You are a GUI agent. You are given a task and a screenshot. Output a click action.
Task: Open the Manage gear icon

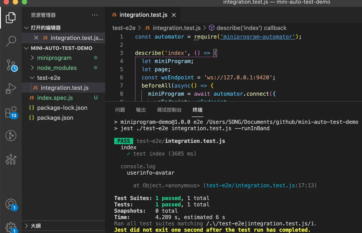pos(11,227)
